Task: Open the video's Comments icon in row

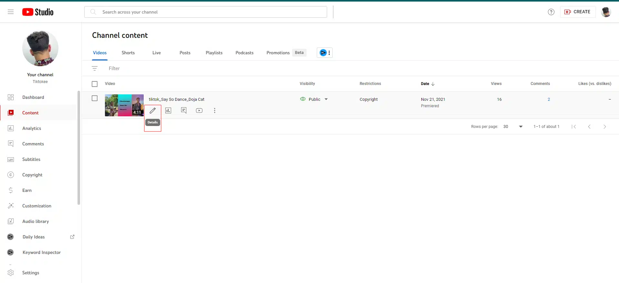Action: (x=184, y=110)
